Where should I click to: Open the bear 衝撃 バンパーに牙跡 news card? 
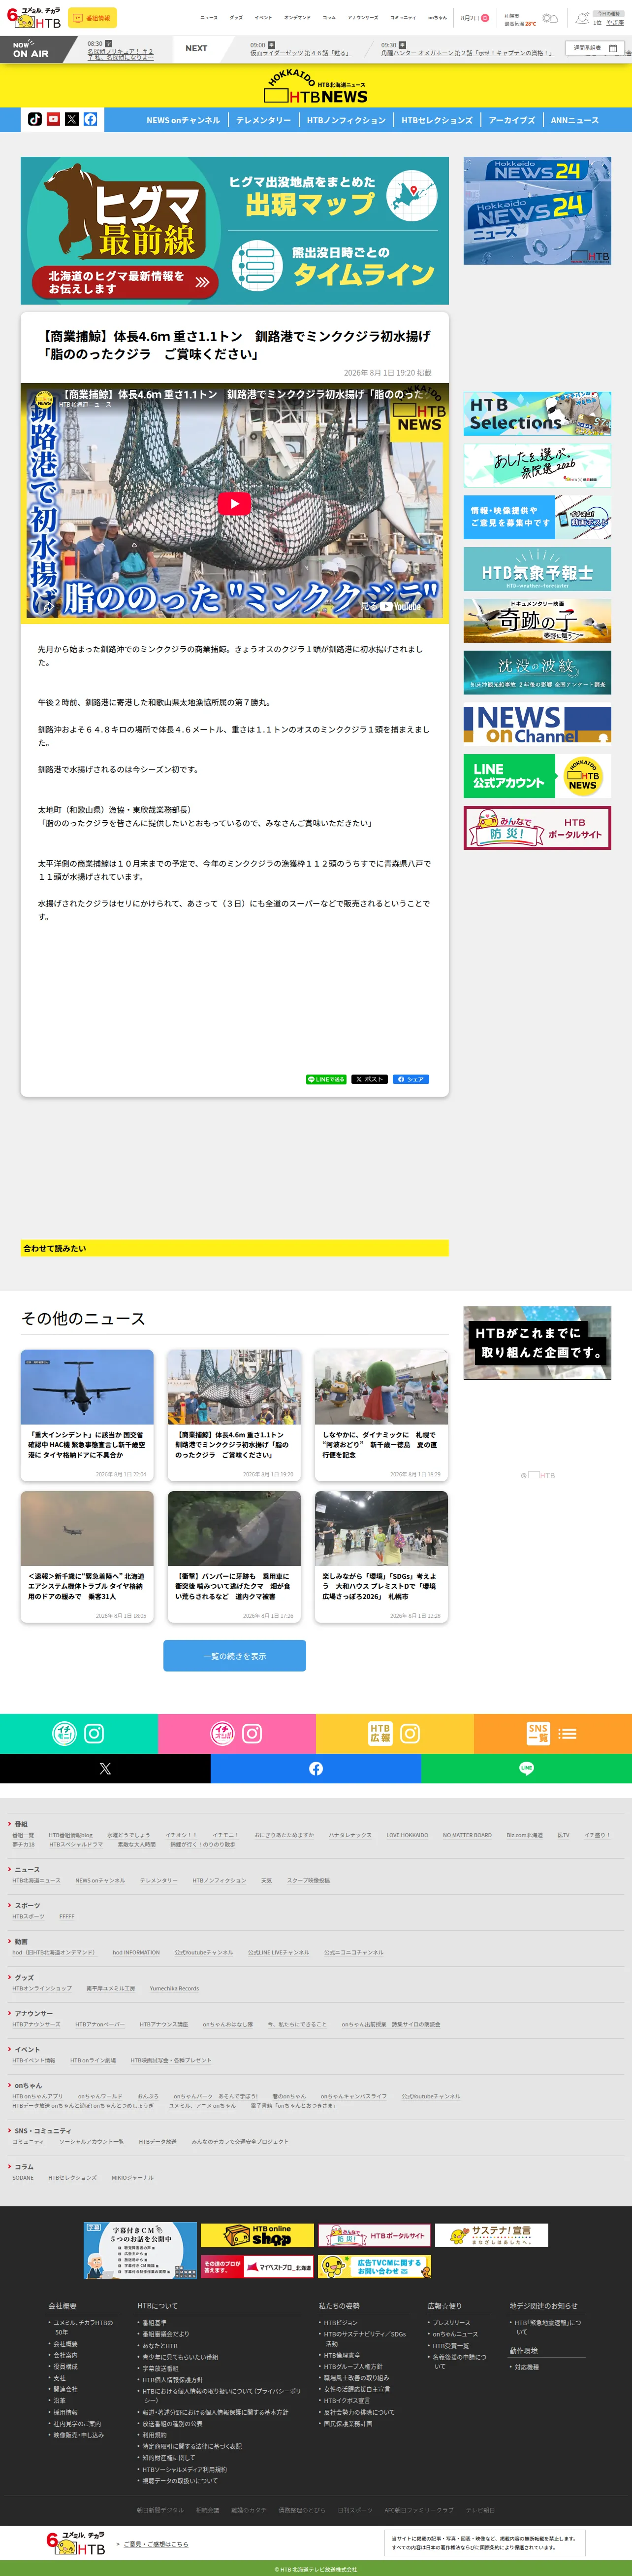tap(234, 1557)
